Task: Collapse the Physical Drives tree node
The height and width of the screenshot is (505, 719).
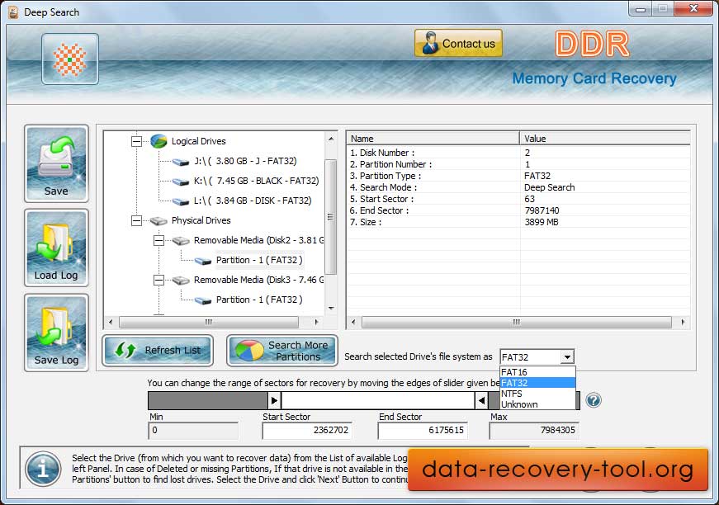Action: [x=137, y=221]
